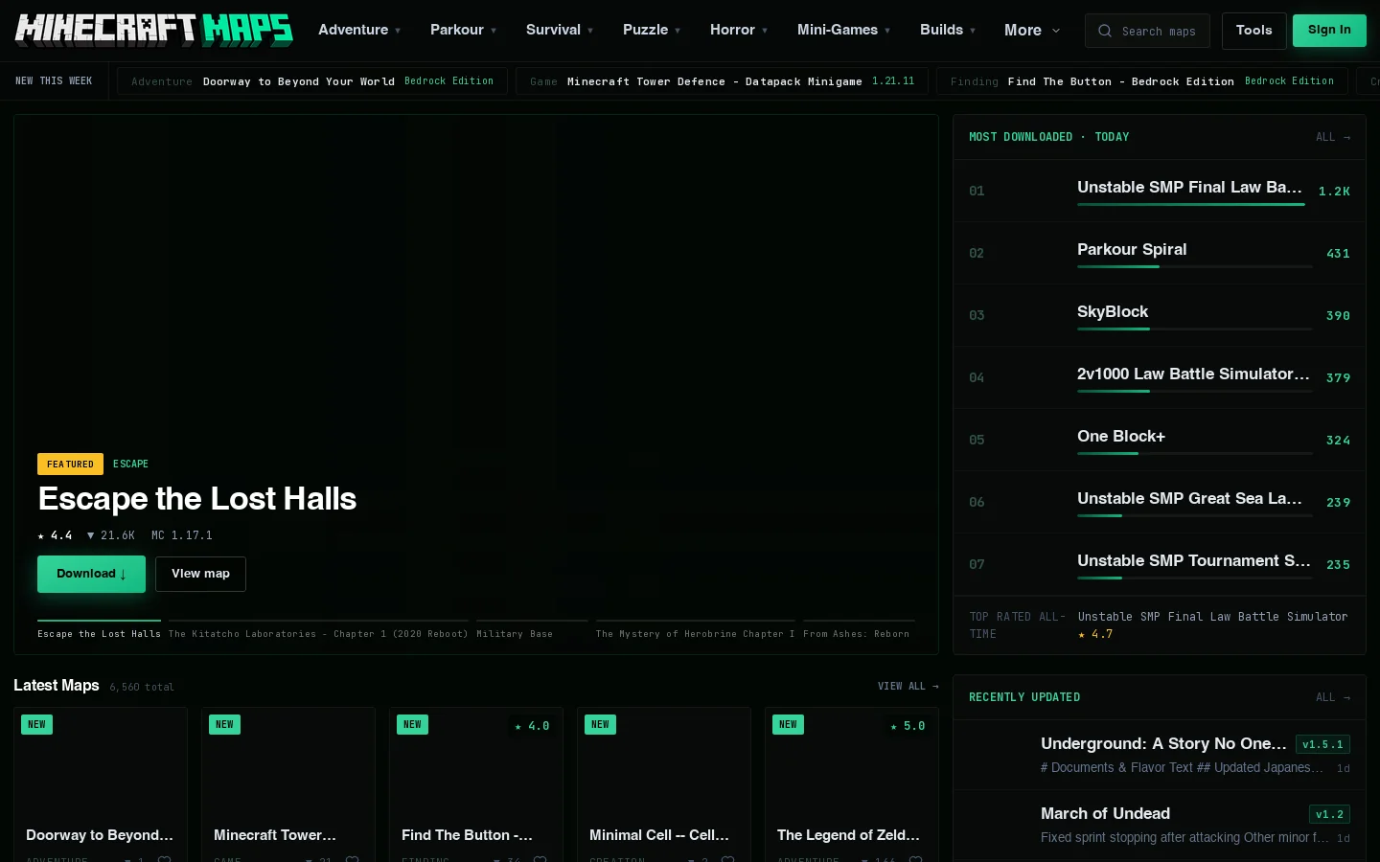
Task: Show The Mystery of Herobrine Chapter I slide
Action: pyautogui.click(x=695, y=629)
